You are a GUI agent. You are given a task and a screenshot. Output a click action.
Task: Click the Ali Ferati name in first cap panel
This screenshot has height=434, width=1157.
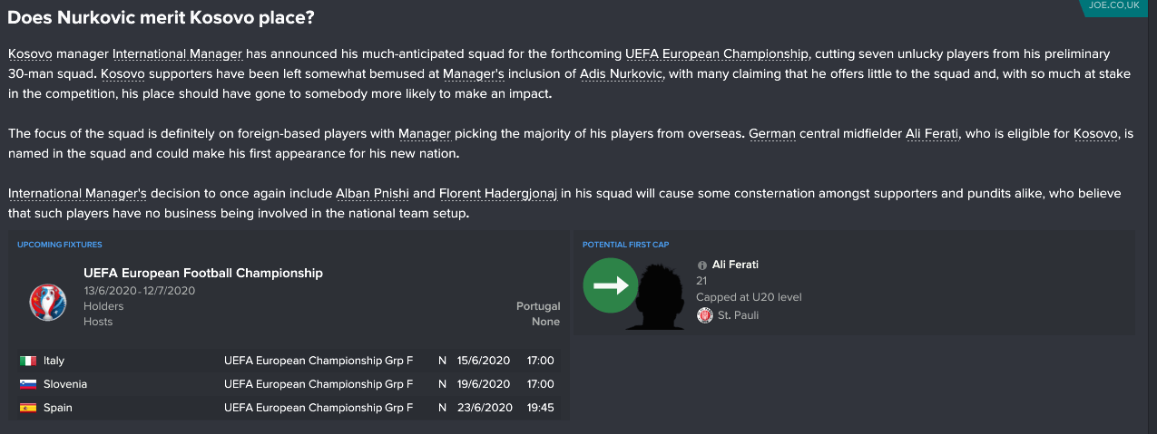pos(735,265)
